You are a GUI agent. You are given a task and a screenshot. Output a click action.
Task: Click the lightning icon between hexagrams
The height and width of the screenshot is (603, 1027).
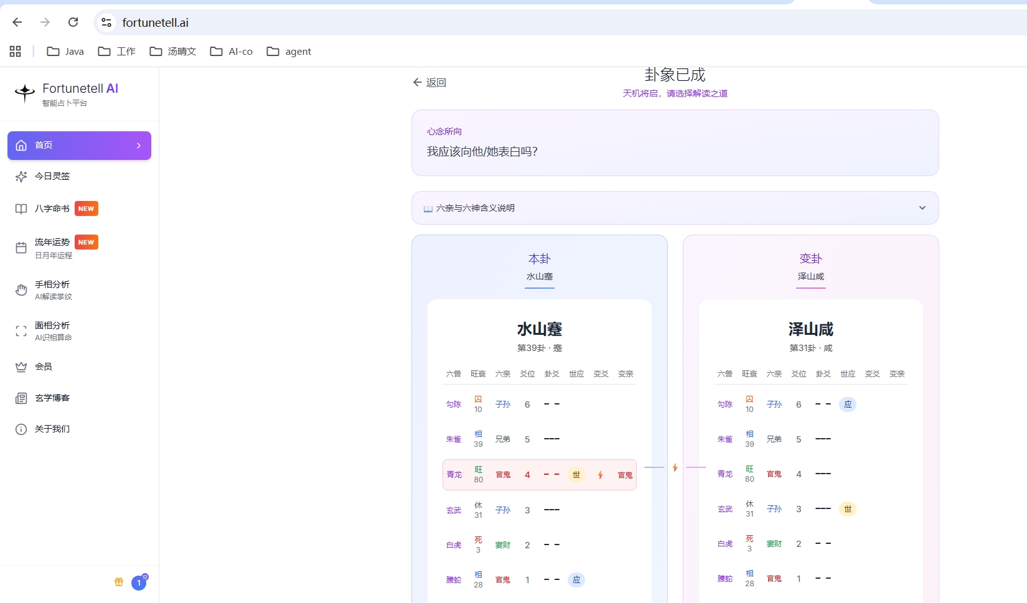pyautogui.click(x=675, y=467)
